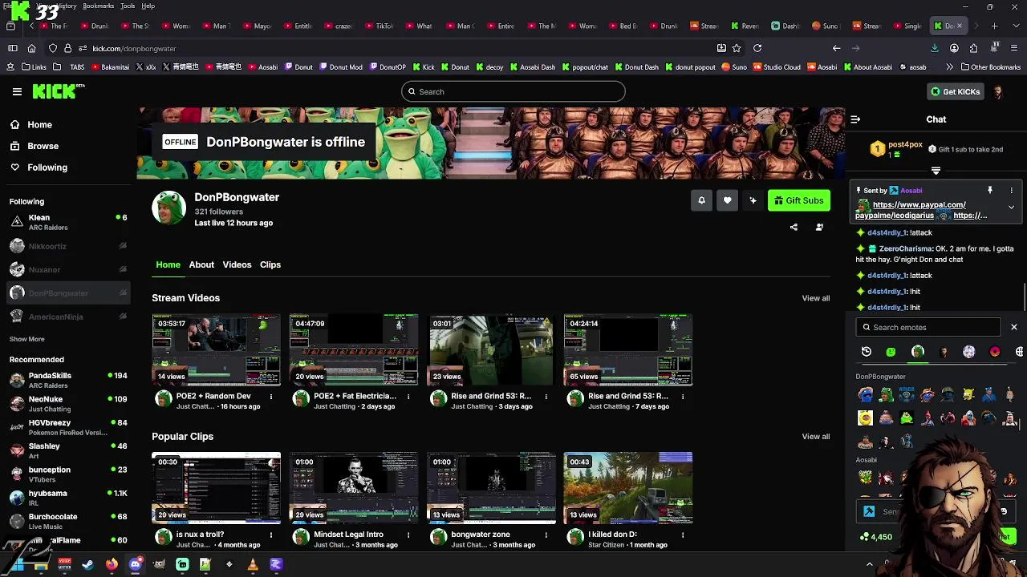
Task: Select the DonPBongwater frog emotes tab
Action: (918, 352)
